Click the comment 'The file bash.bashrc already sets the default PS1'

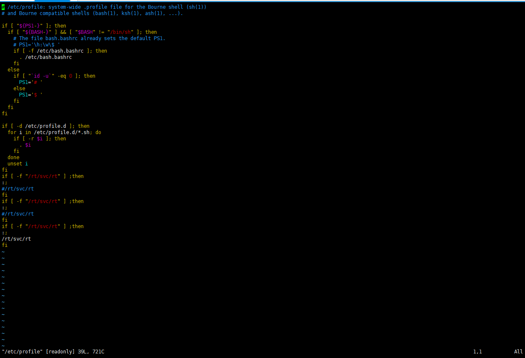pyautogui.click(x=90, y=38)
